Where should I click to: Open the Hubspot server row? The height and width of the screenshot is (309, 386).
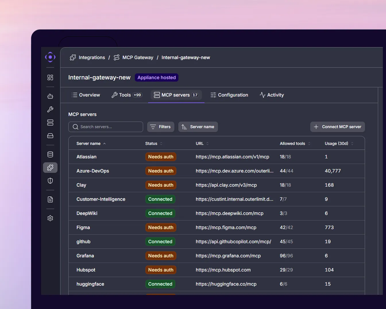[x=217, y=270]
